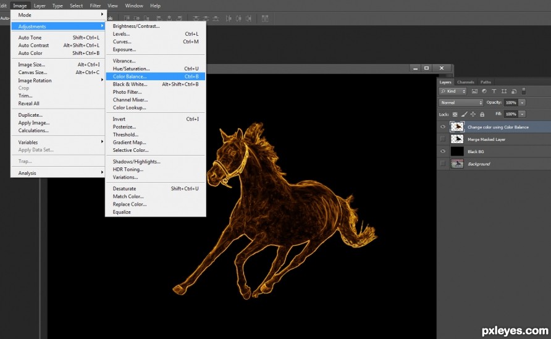Click Distribute vertical centers icon

(x=206, y=19)
